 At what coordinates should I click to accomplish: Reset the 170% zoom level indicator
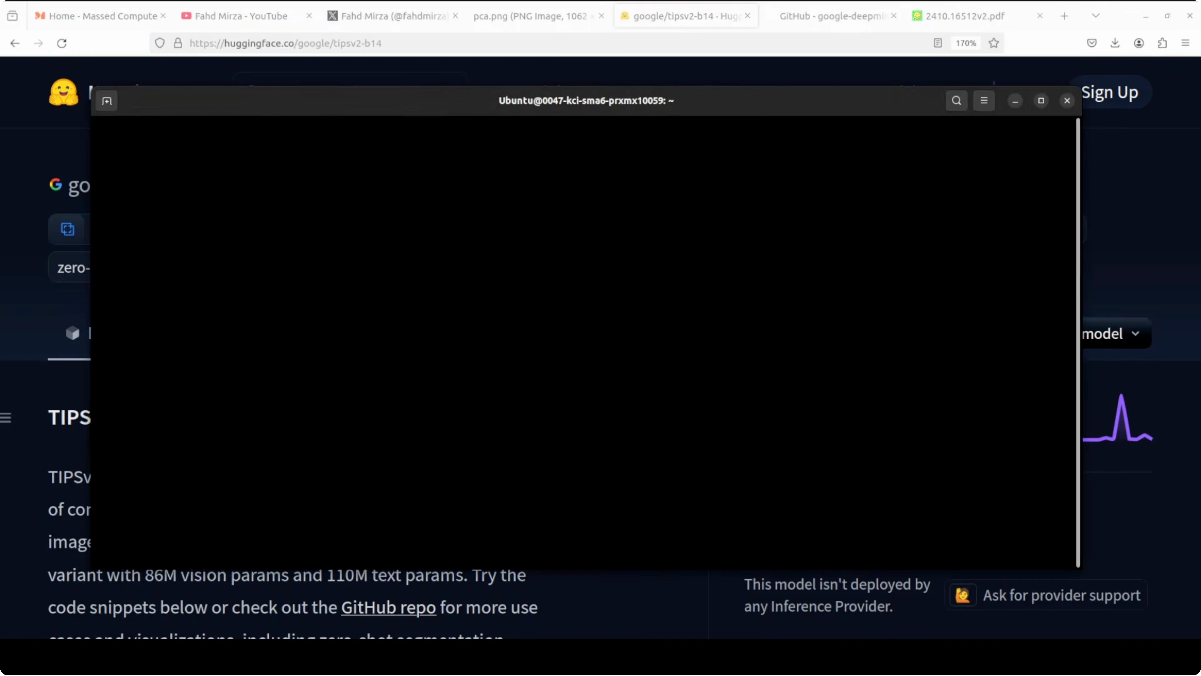(x=966, y=43)
